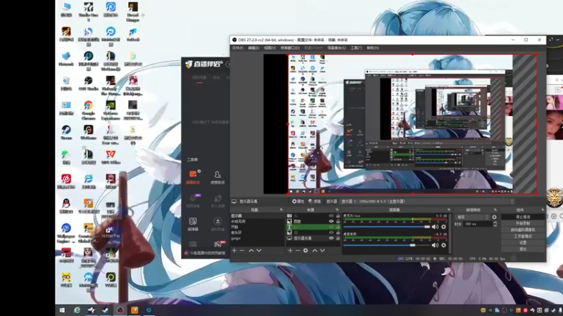The height and width of the screenshot is (316, 563).
Task: Lock the 显示器采集 source
Action: coord(338,238)
